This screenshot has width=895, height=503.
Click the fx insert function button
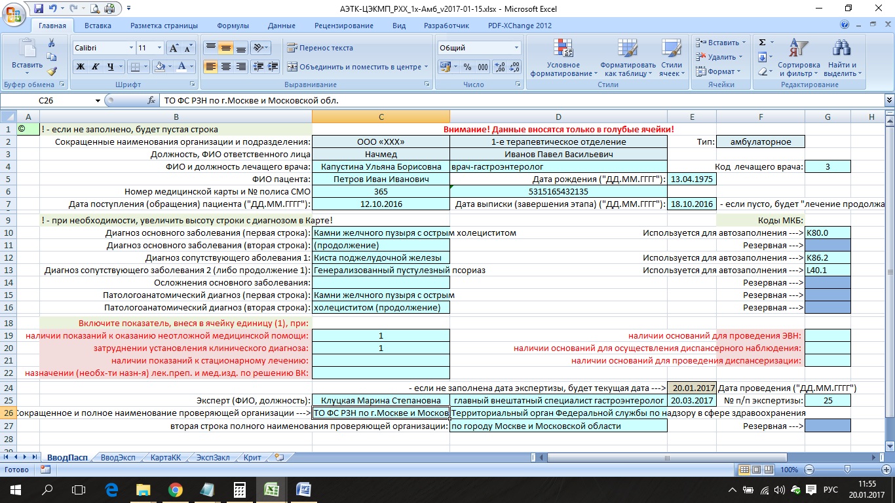(x=152, y=101)
